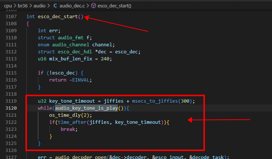Click the msecs_to_jiffies call

point(155,101)
